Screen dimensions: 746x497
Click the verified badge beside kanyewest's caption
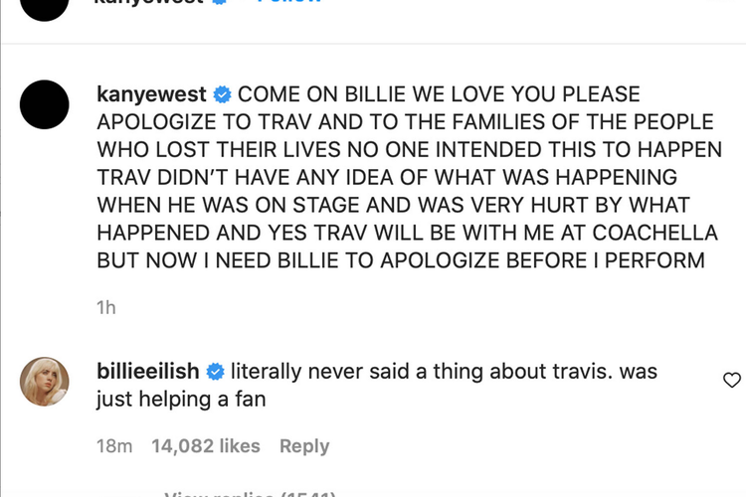223,95
